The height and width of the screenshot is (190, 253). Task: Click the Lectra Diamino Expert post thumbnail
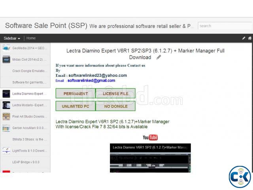6,94
